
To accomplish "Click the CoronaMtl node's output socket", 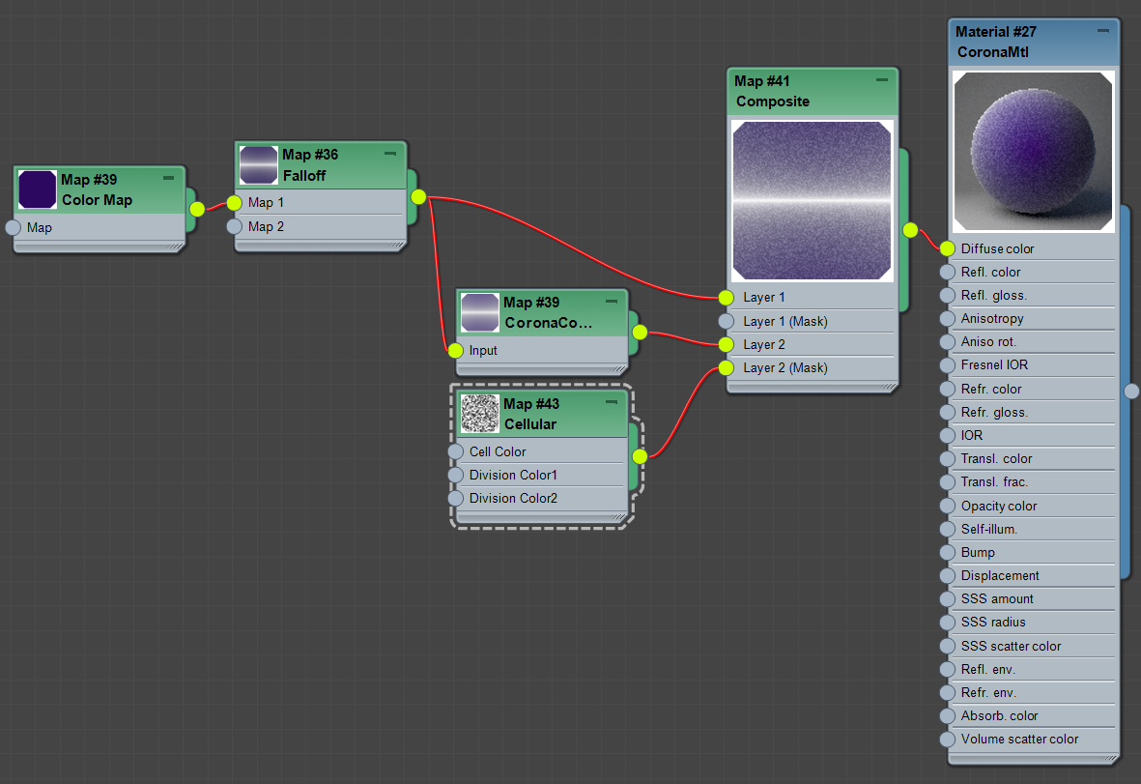I will (1132, 392).
